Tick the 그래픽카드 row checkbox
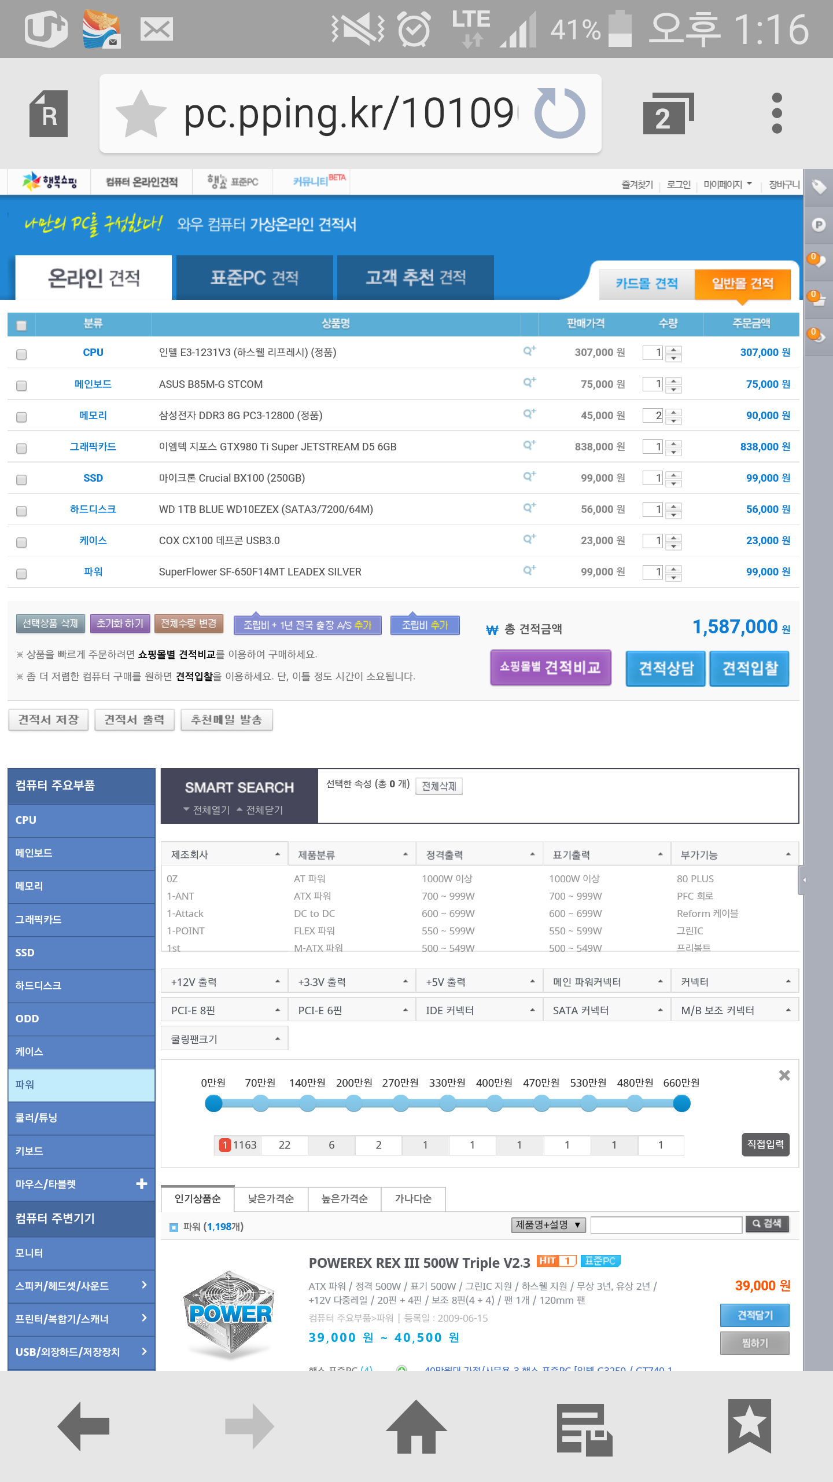This screenshot has height=1482, width=833. coord(21,448)
